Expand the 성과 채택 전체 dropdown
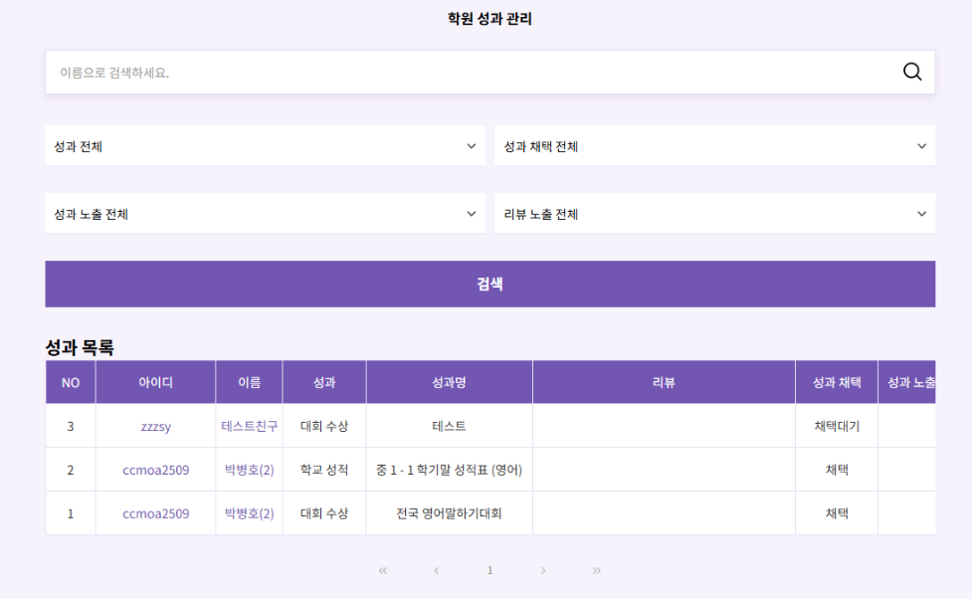The image size is (972, 599). 714,145
